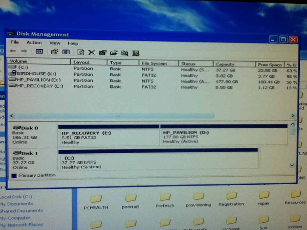
Task: Open Properties from the toolbar icon
Action: [x=103, y=53]
